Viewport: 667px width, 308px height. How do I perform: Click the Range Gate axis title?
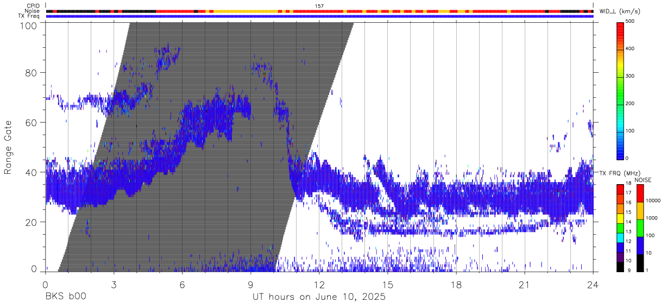pyautogui.click(x=8, y=147)
